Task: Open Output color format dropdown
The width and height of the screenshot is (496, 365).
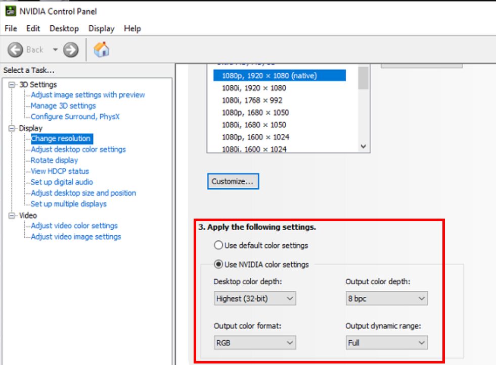Action: pos(255,343)
